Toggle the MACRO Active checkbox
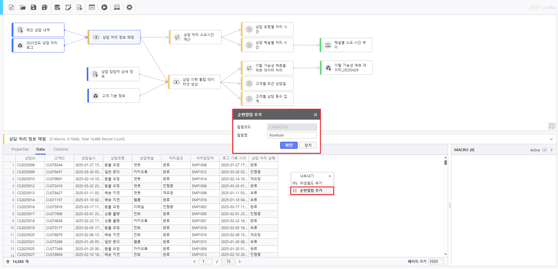The height and width of the screenshot is (269, 558). pyautogui.click(x=544, y=150)
